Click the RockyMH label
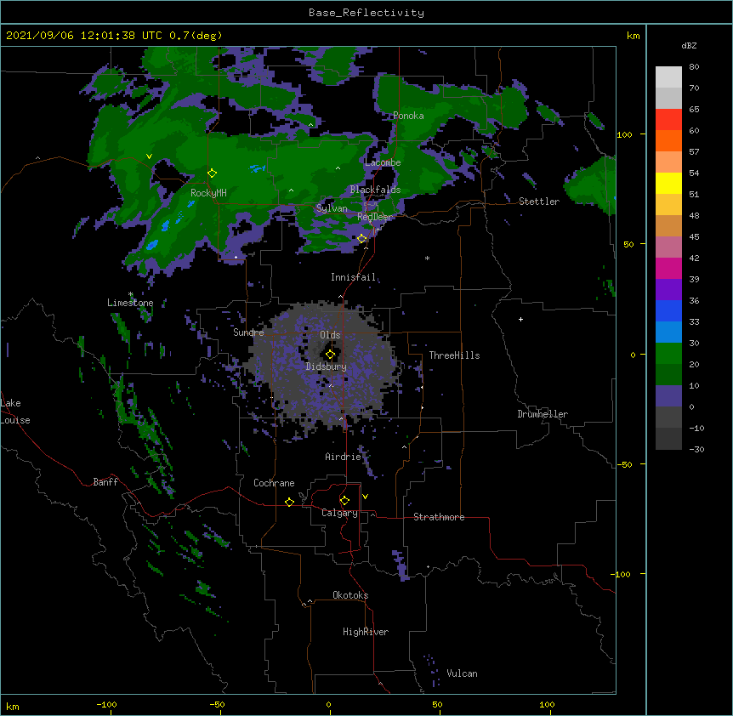The image size is (733, 716). pyautogui.click(x=208, y=193)
